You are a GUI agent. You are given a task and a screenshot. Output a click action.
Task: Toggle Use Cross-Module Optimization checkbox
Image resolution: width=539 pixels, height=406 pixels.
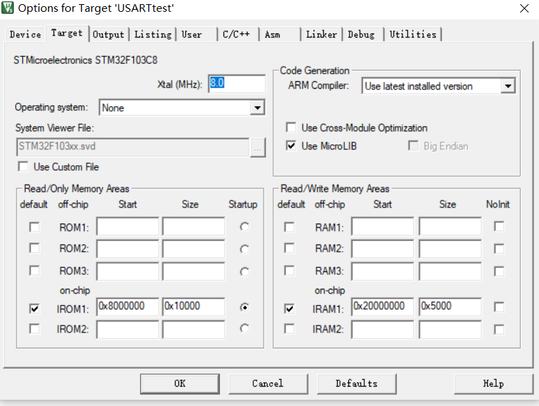point(291,128)
